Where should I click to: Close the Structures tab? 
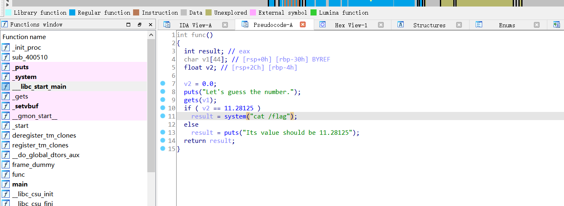pos(459,25)
